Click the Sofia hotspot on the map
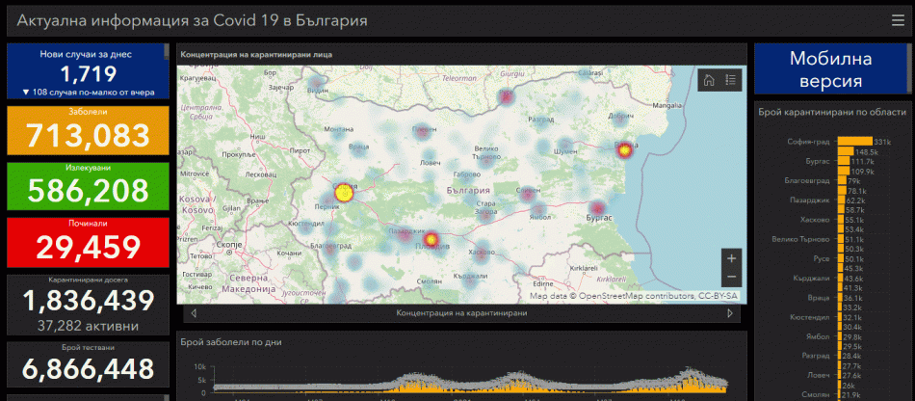The height and width of the screenshot is (401, 915). point(344,193)
